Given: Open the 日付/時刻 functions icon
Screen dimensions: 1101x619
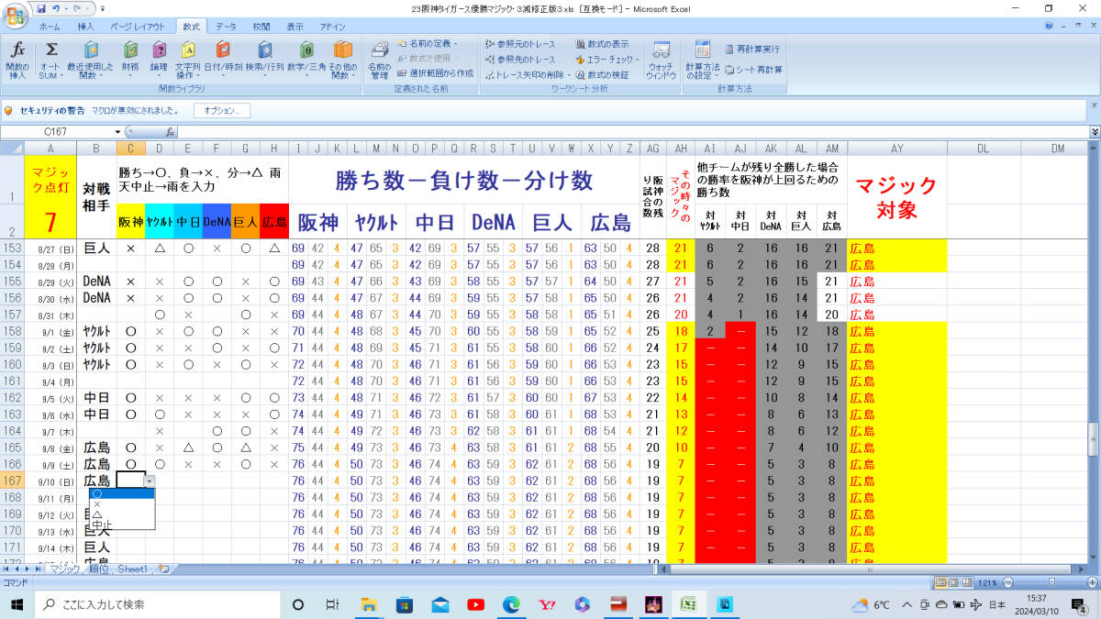Looking at the screenshot, I should pos(223,61).
